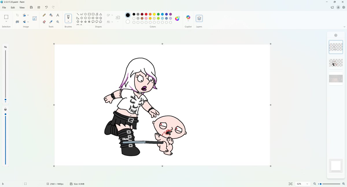
Task: Select the Color picker eyedropper tool
Action: [51, 22]
